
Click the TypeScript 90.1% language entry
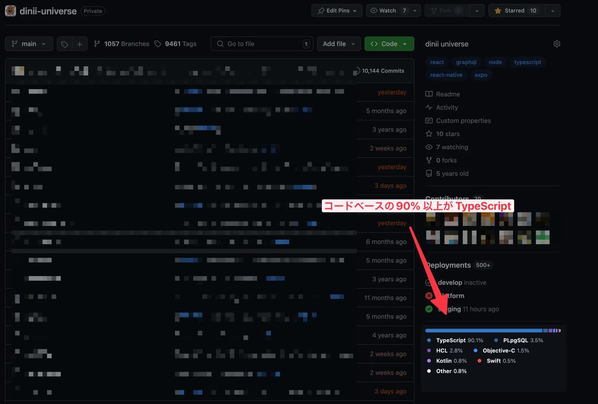click(455, 340)
